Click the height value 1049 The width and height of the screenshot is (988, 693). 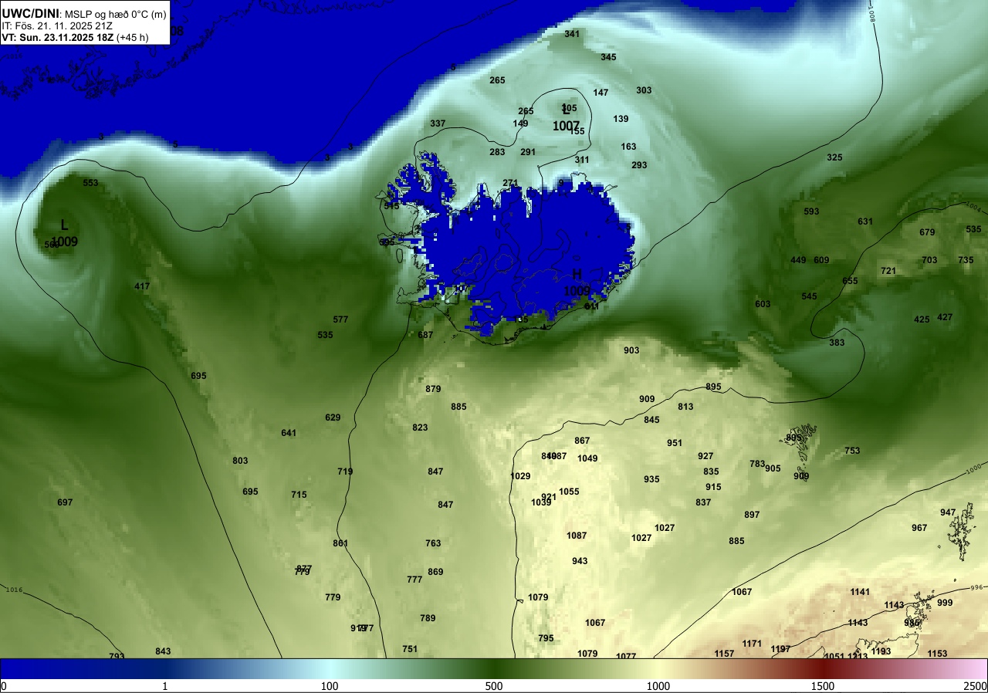(x=587, y=458)
